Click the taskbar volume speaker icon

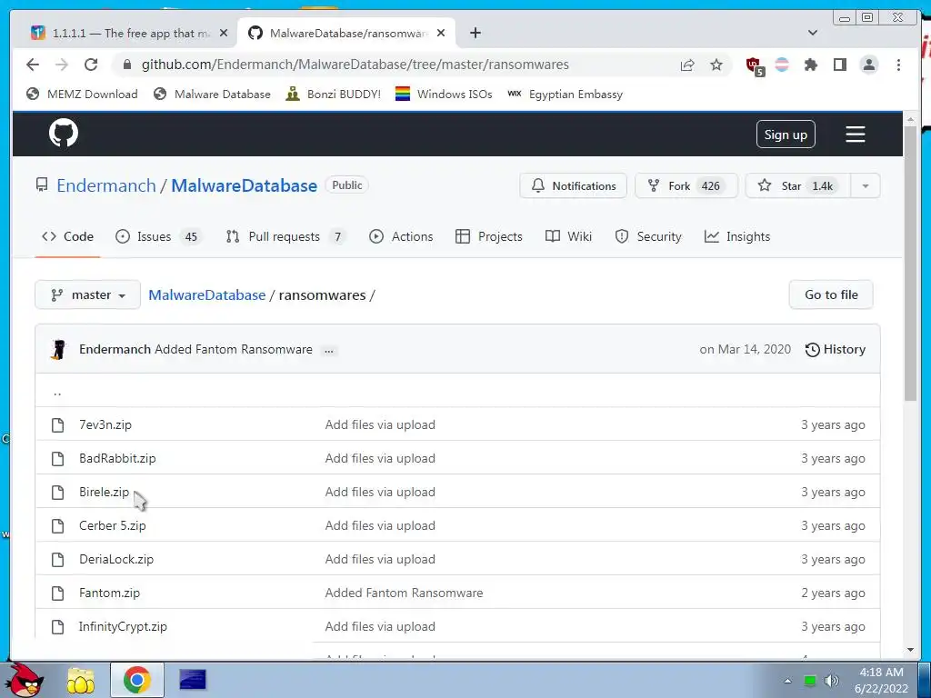tap(831, 680)
